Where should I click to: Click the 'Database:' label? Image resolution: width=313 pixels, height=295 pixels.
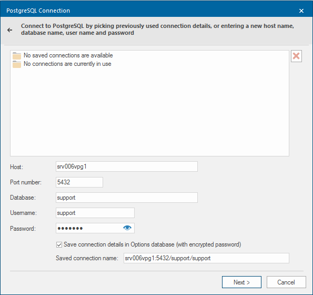coord(23,198)
